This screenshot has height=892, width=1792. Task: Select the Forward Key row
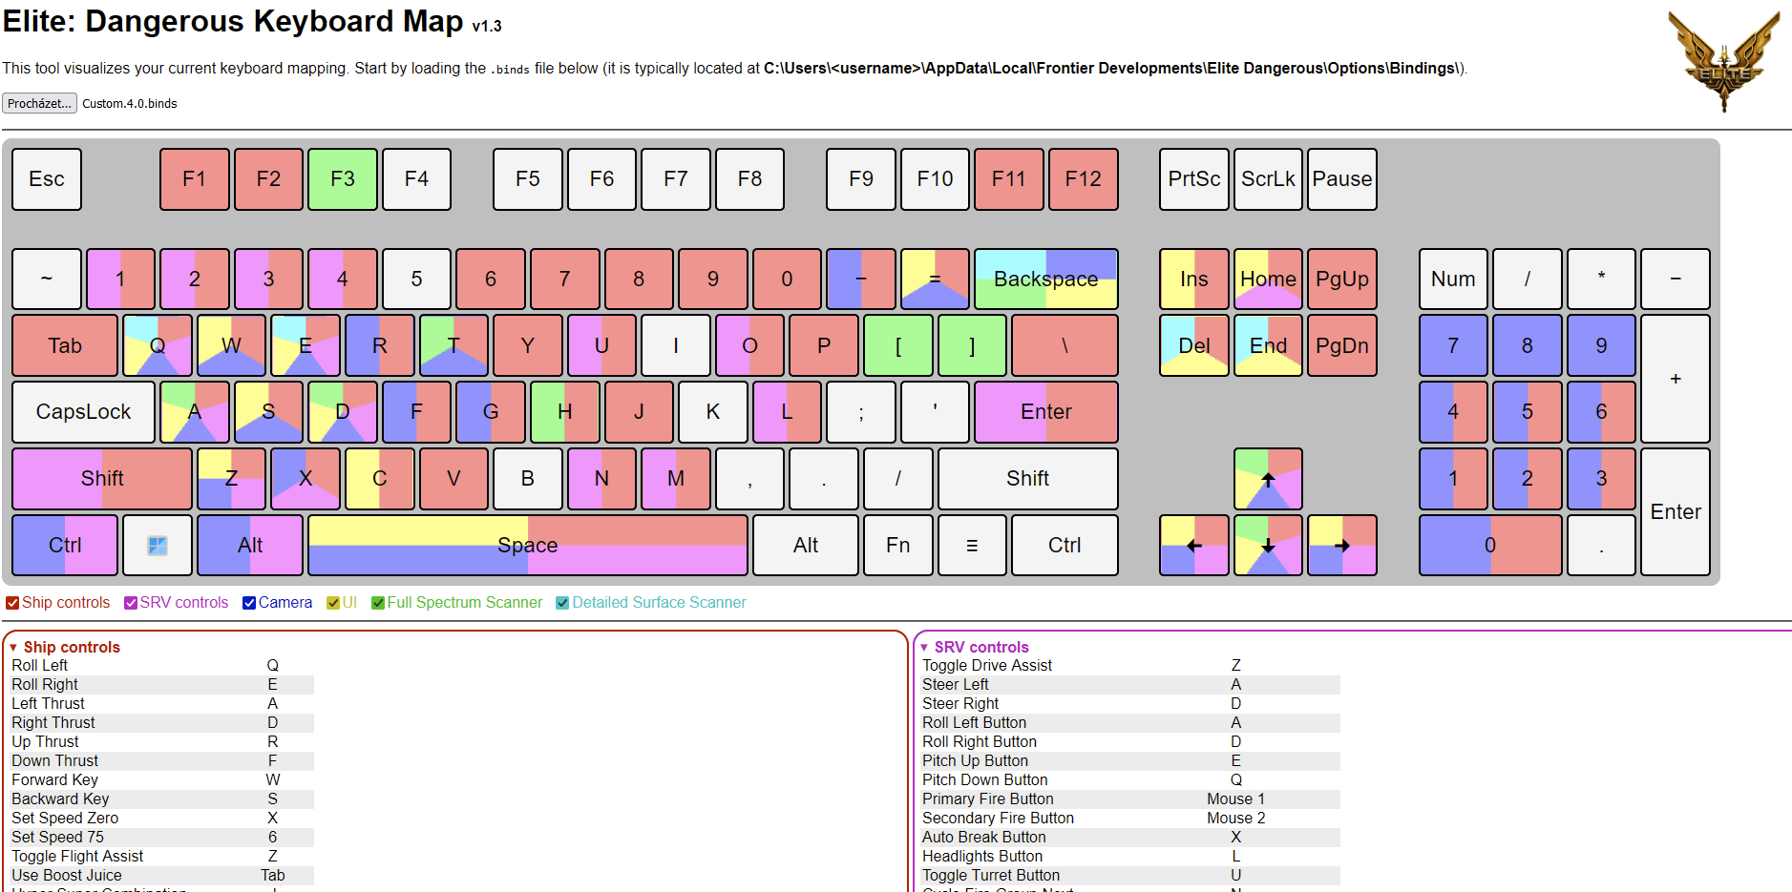[161, 780]
